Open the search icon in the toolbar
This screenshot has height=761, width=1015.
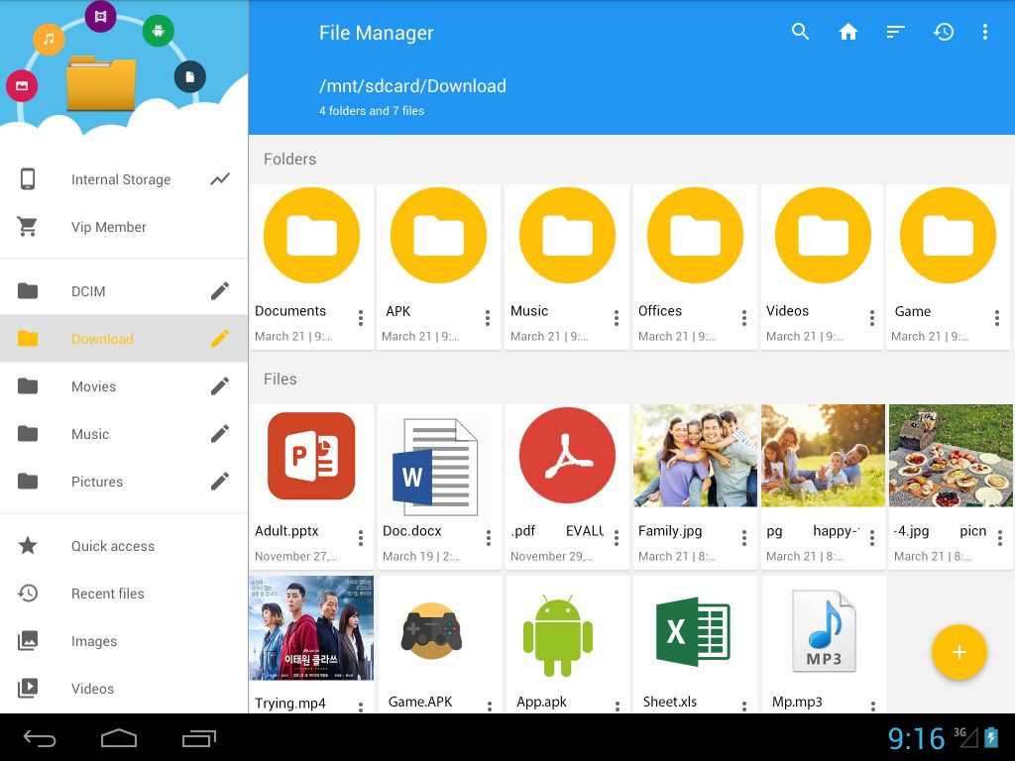point(800,31)
